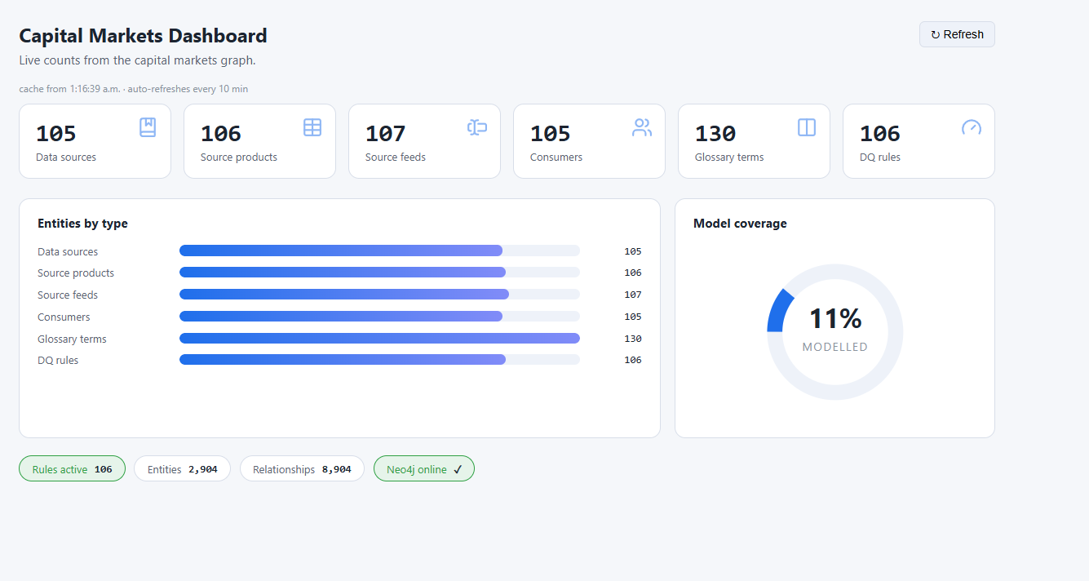Click the Rules active 106 status pill

[72, 469]
